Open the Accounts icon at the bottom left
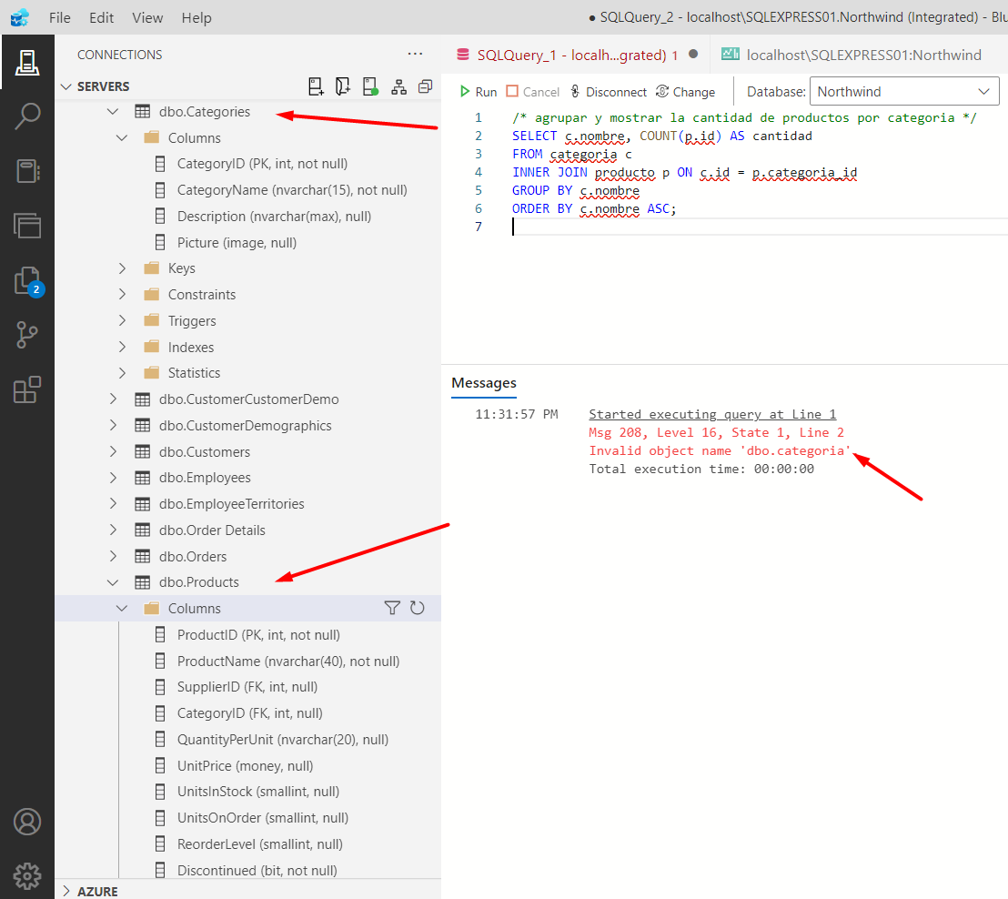 (27, 822)
